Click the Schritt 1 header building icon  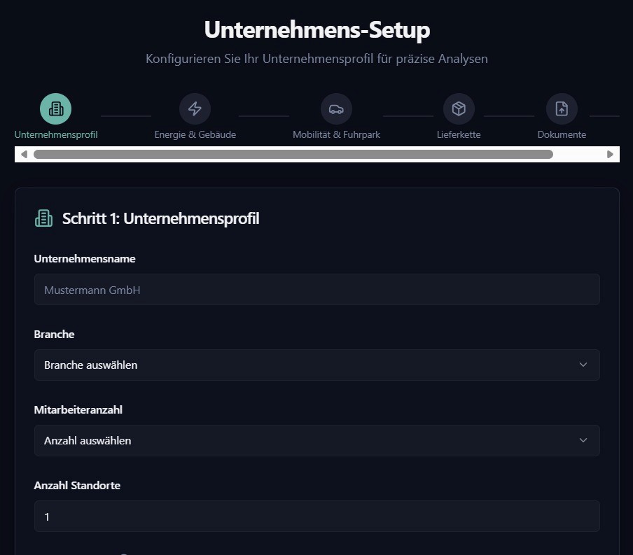coord(43,218)
